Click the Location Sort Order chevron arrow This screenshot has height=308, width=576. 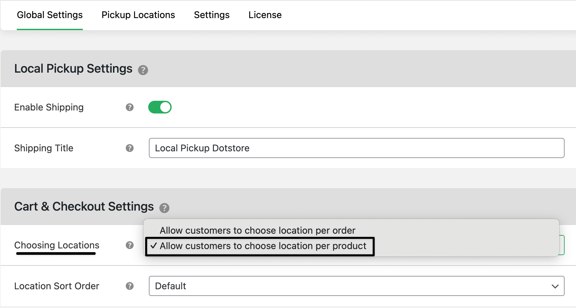click(555, 286)
